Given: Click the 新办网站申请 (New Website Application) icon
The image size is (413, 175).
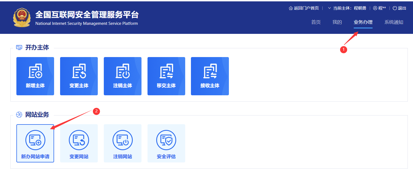Looking at the screenshot, I should pyautogui.click(x=35, y=143).
